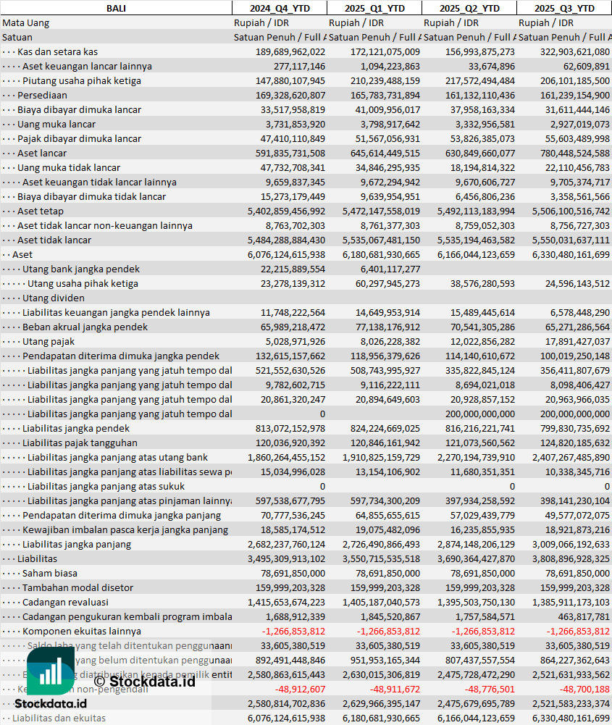Select the 2025_Q2_YTD column header

(469, 8)
